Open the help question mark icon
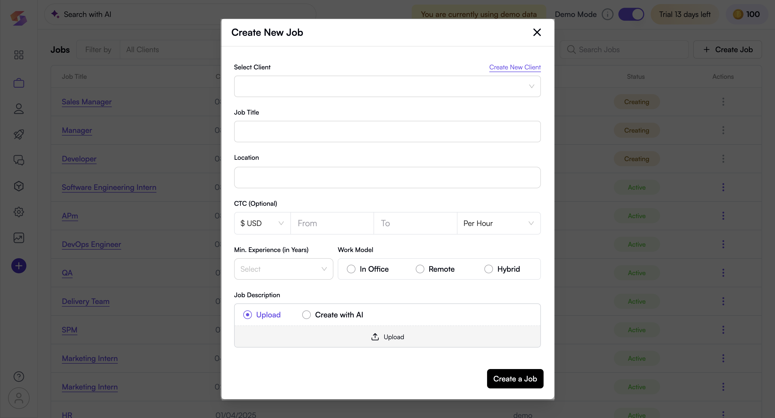775x418 pixels. 19,376
